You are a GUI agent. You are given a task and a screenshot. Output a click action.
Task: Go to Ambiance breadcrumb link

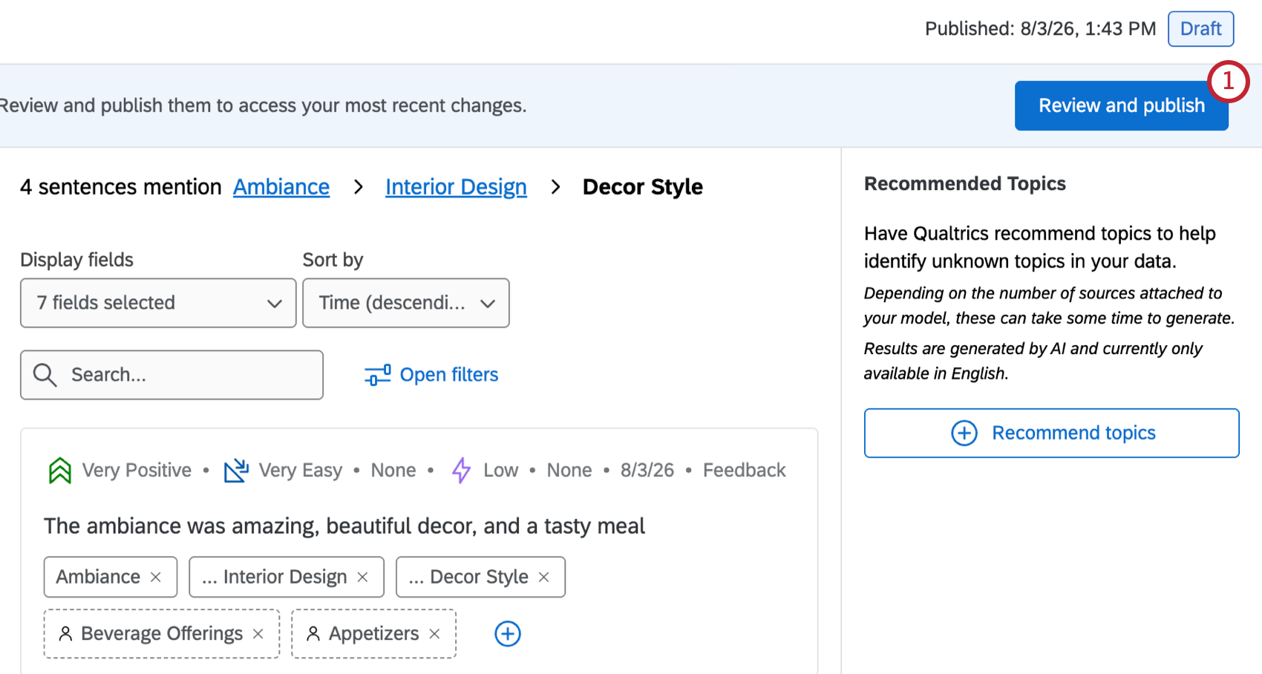(281, 187)
